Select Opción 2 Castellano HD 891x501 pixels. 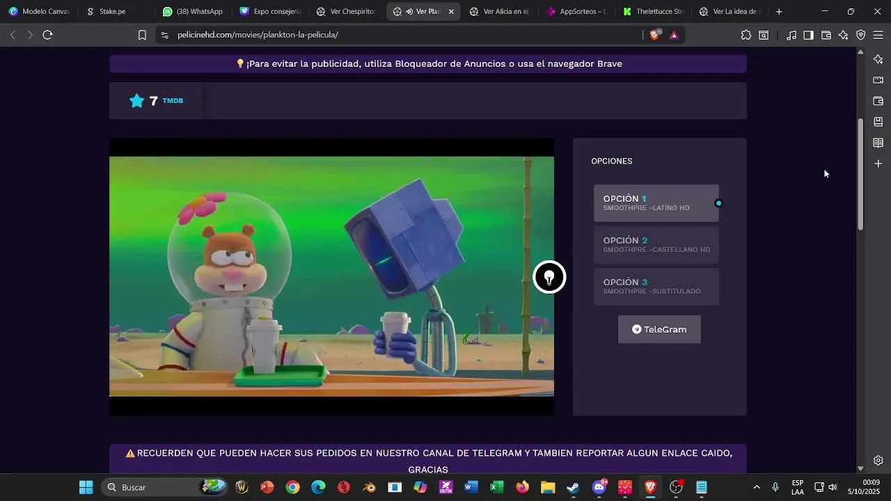tap(656, 244)
